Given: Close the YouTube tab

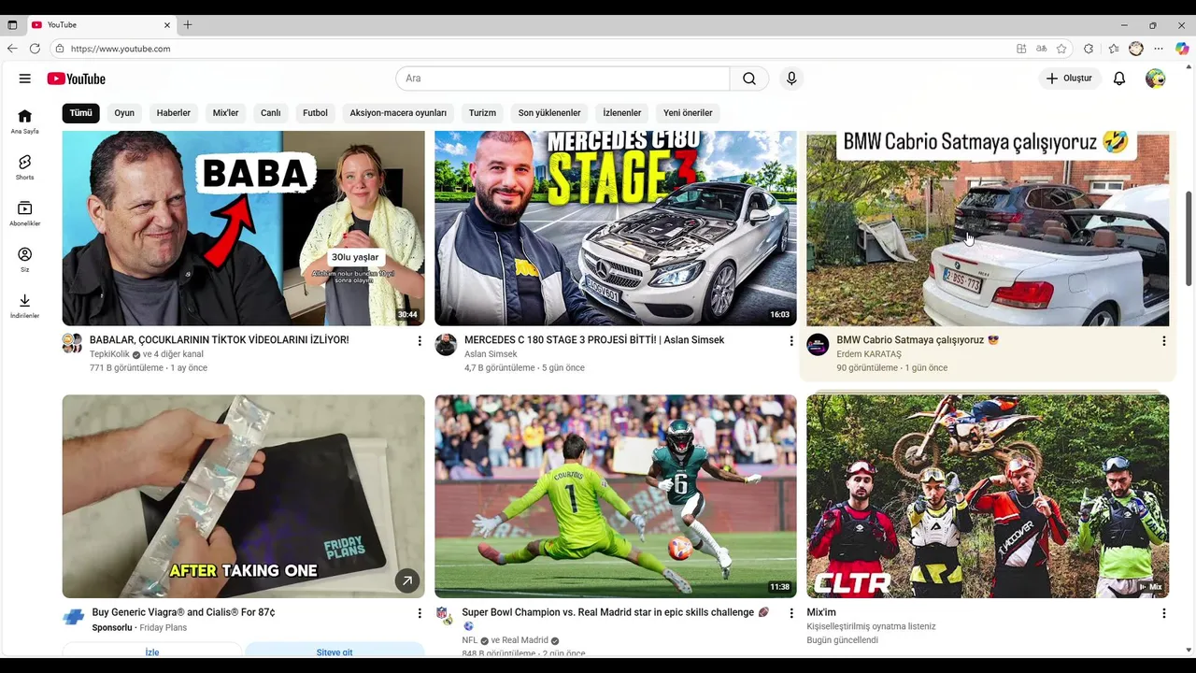Looking at the screenshot, I should click(x=168, y=25).
